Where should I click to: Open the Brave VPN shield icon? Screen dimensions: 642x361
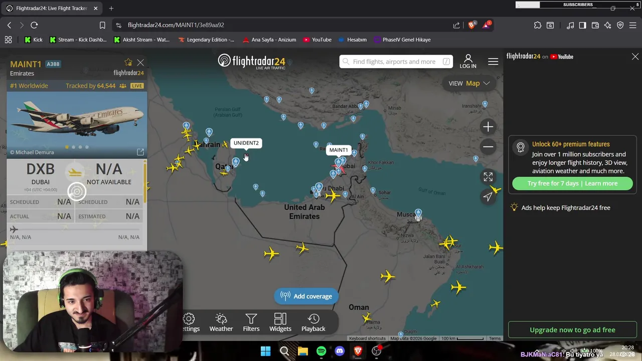coord(620,25)
